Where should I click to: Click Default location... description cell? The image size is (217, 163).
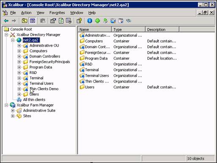pos(162,58)
